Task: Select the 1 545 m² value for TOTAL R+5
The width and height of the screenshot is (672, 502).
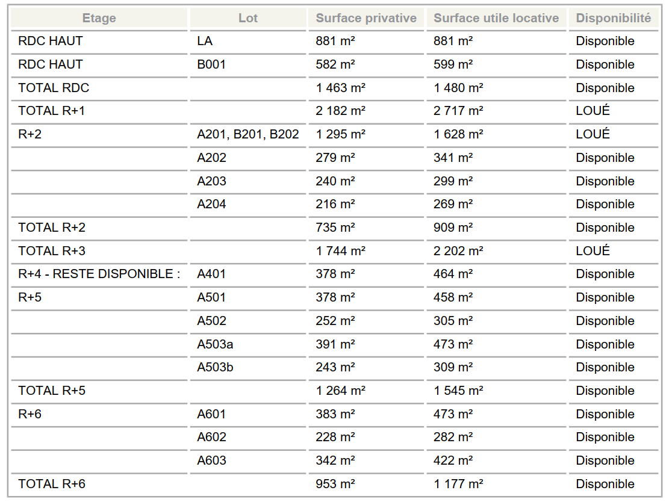Action: (x=458, y=391)
